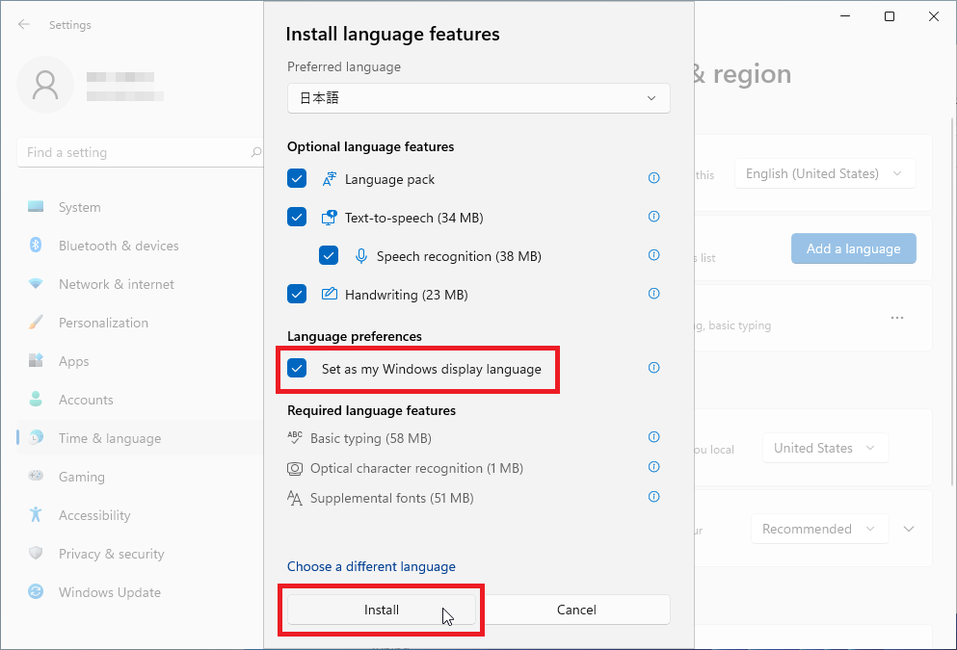
Task: Show info for Windows display language option
Action: click(653, 368)
